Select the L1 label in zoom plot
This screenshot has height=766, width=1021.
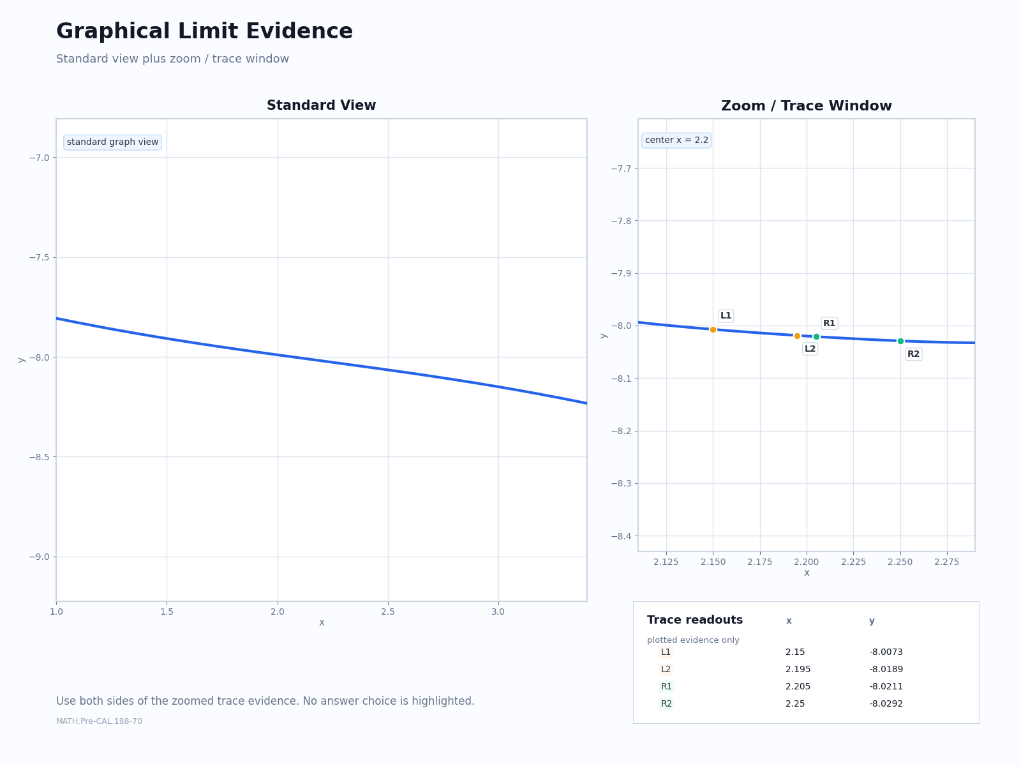click(x=726, y=316)
